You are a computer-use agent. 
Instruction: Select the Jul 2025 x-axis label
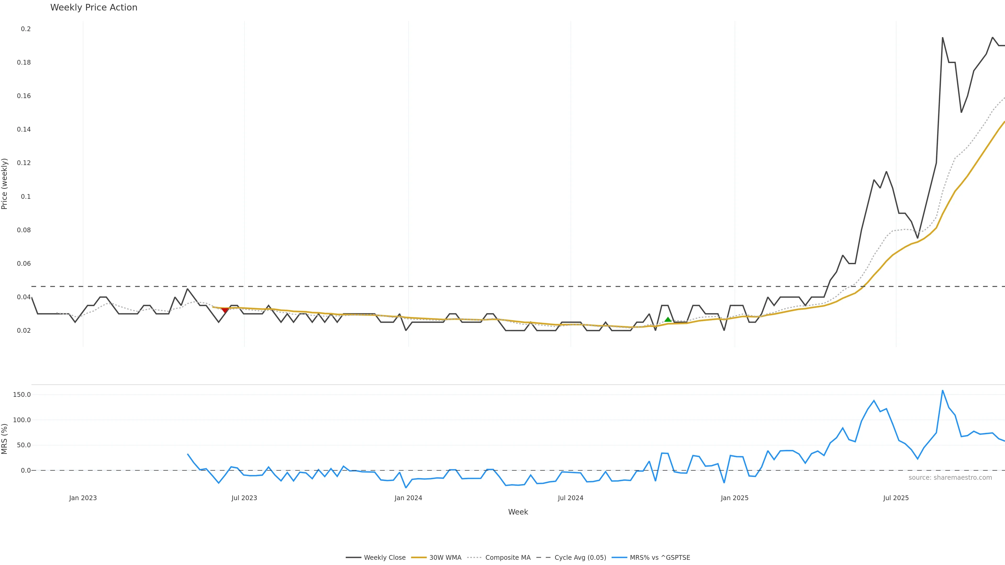tap(896, 498)
